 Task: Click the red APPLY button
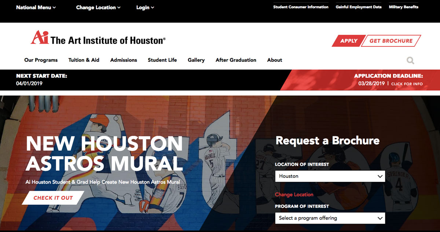[x=348, y=41]
